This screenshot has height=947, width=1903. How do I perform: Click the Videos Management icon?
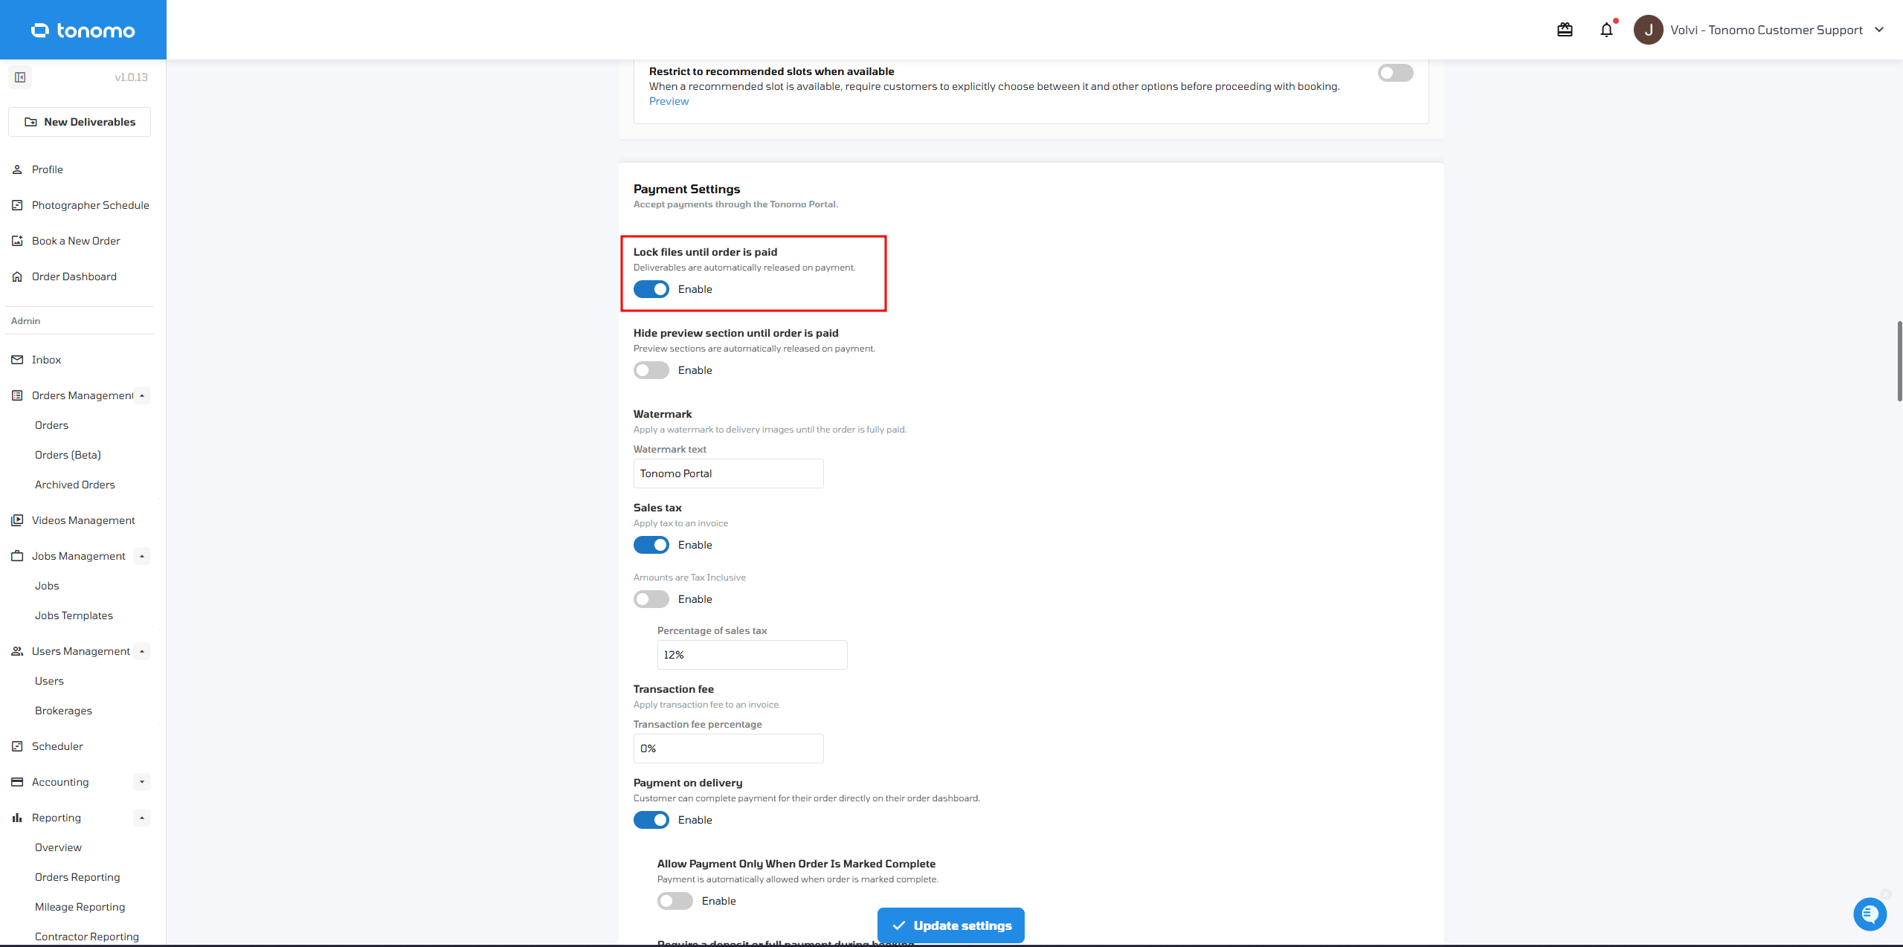pos(17,520)
